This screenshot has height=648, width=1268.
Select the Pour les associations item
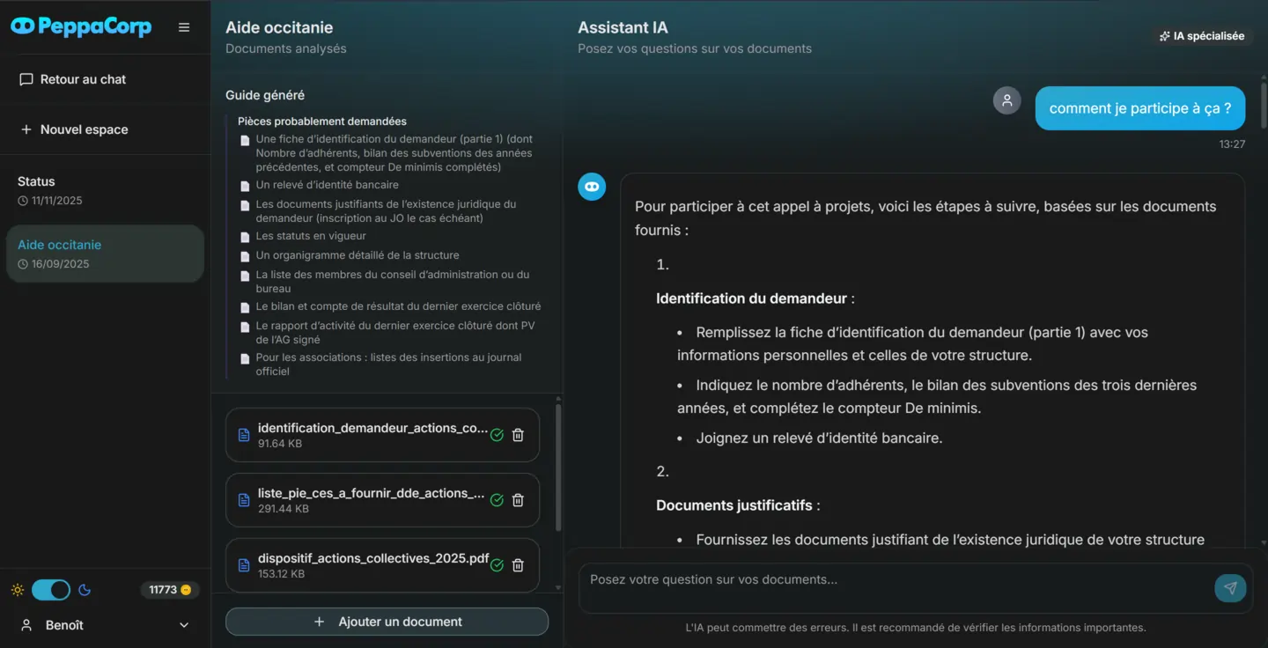click(388, 364)
